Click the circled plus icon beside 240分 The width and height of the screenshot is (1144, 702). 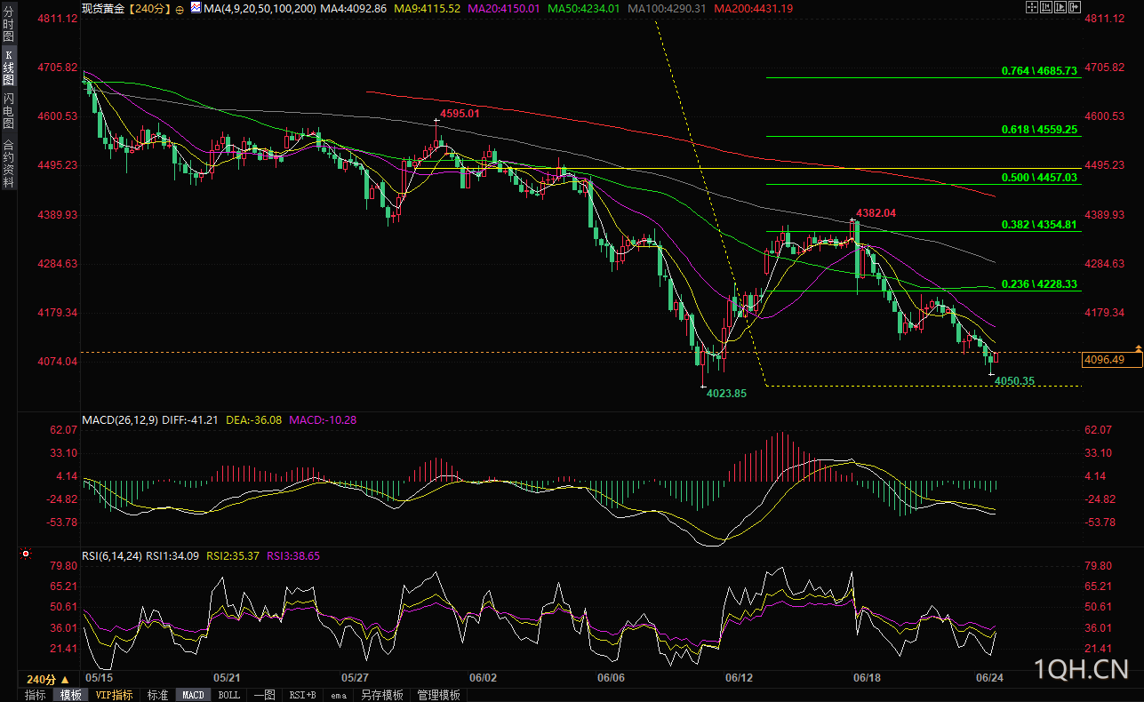pos(180,10)
